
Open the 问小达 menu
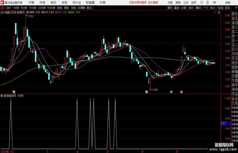click(77, 3)
